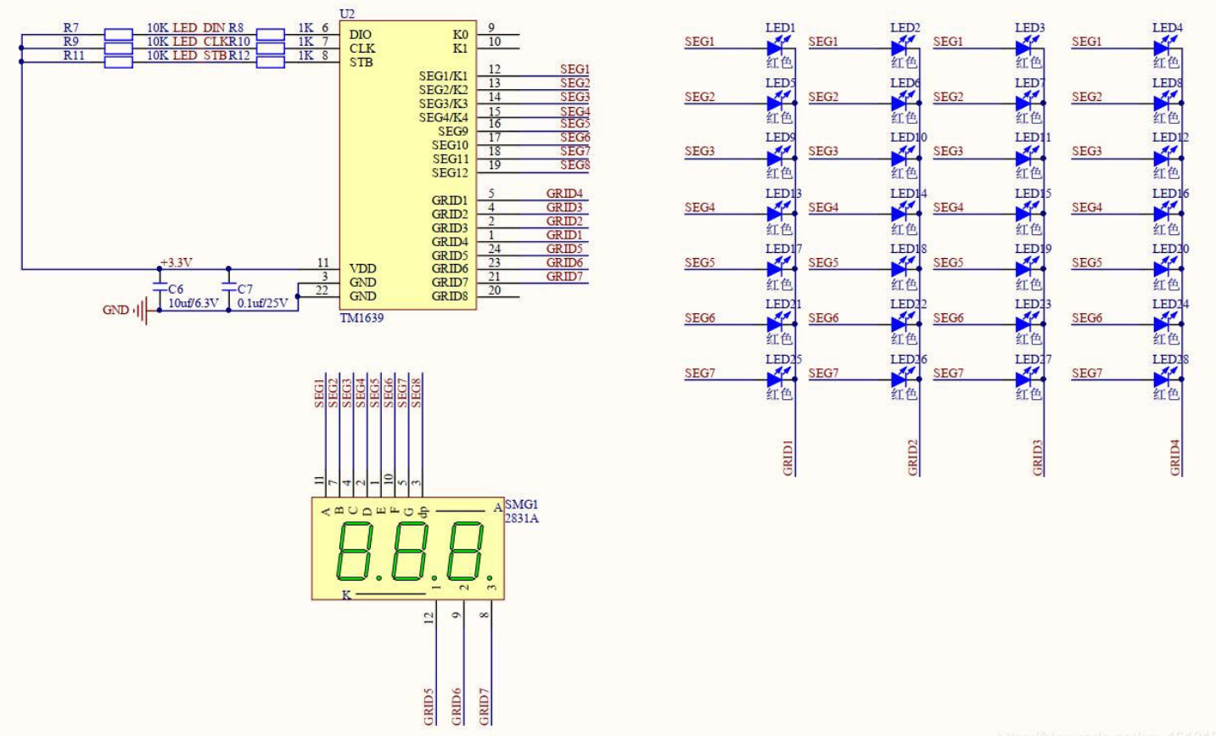The height and width of the screenshot is (736, 1216).
Task: Click the vertical GRID7 label below display
Action: point(485,706)
